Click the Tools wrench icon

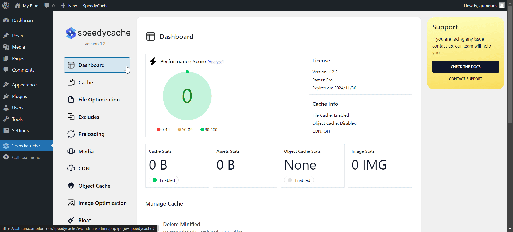click(6, 119)
